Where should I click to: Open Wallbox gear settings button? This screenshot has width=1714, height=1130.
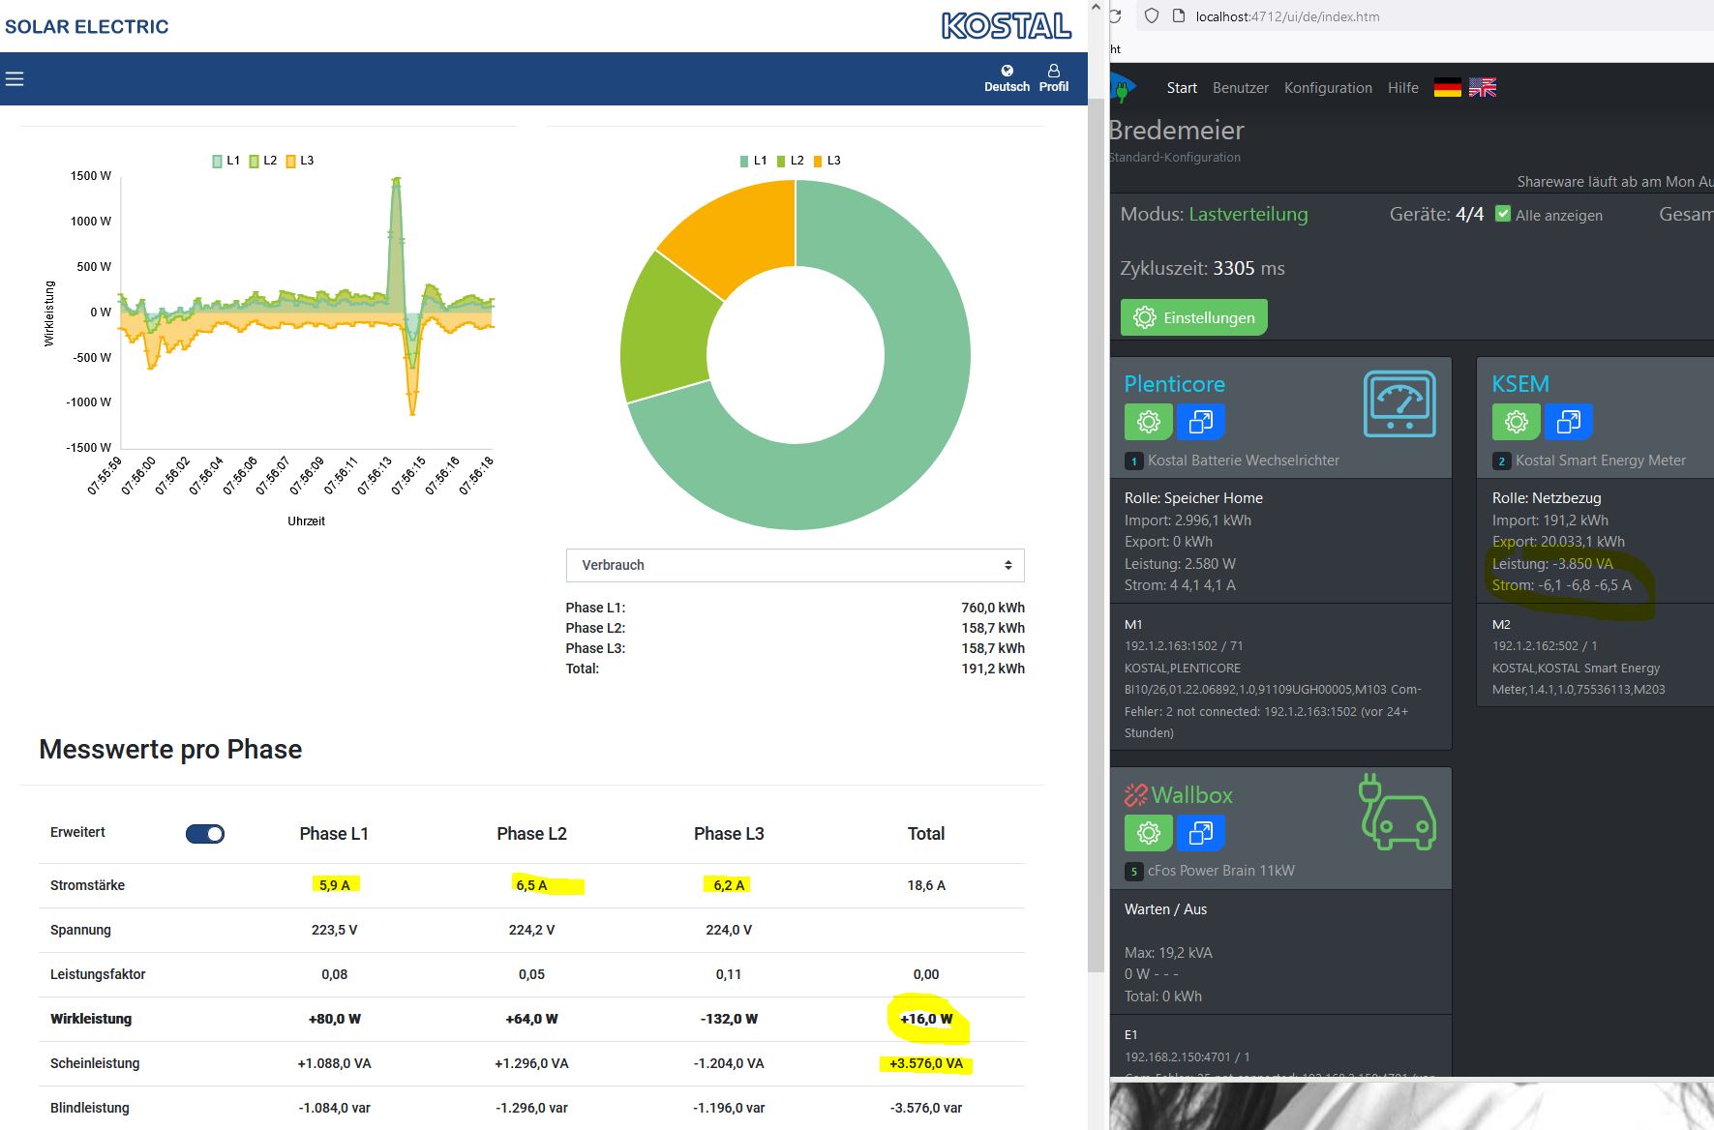(x=1148, y=833)
